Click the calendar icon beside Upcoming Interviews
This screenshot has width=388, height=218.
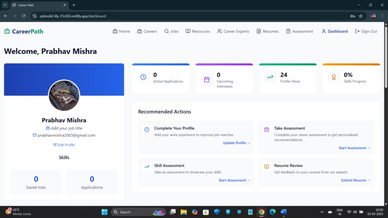tap(207, 79)
